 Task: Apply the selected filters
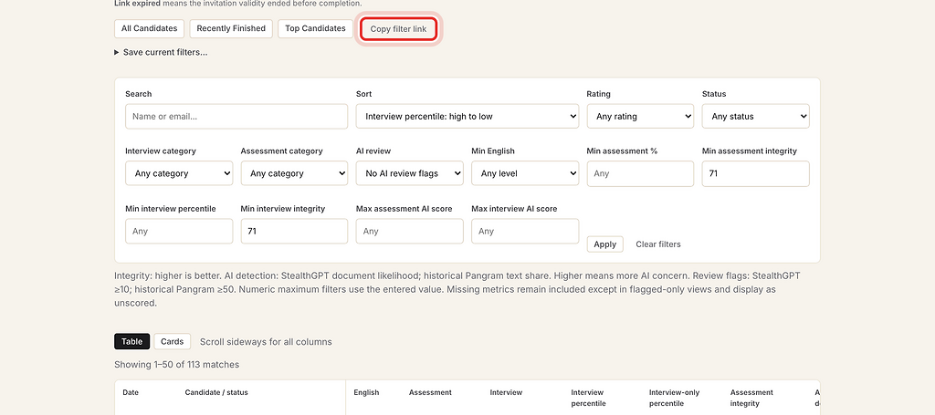click(604, 244)
